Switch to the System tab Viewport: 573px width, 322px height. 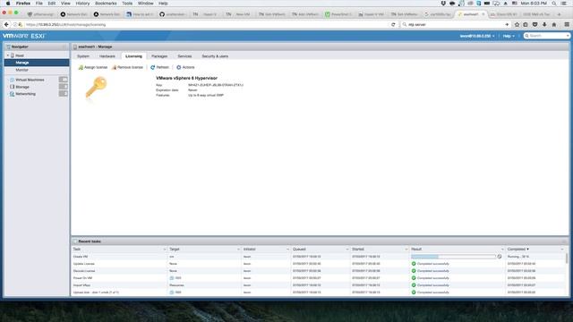83,56
